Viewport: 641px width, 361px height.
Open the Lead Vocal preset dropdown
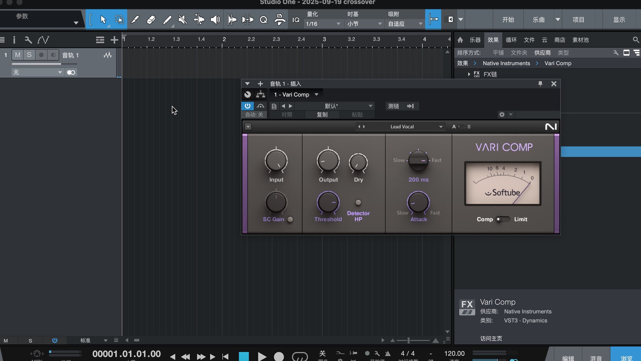(402, 127)
